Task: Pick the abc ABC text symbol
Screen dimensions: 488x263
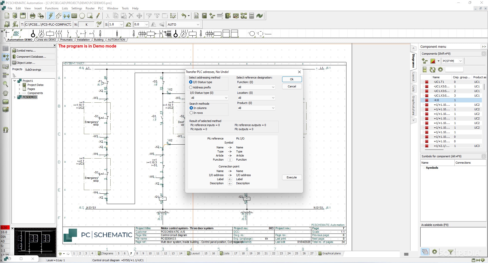Action: (x=16, y=33)
